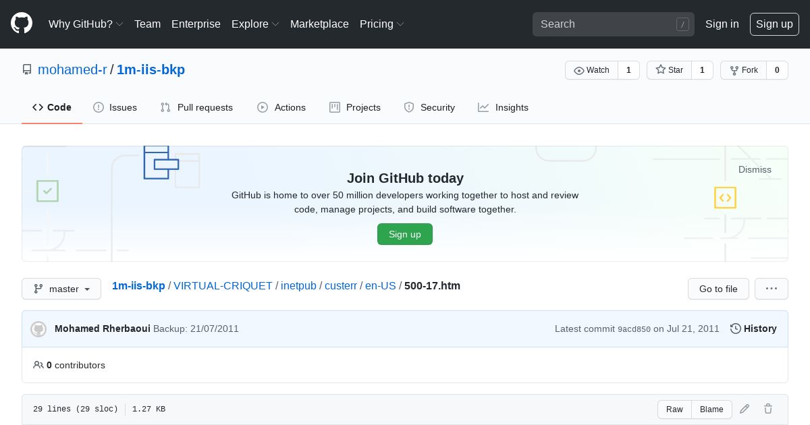Switch to the Code tab
The height and width of the screenshot is (425, 810).
click(x=52, y=107)
